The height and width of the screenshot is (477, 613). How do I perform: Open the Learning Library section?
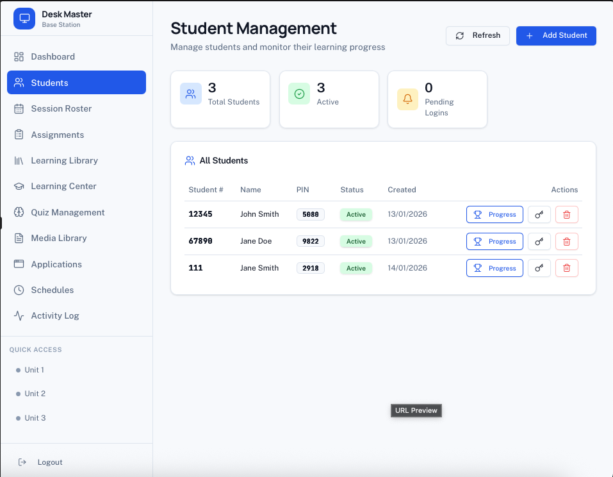pos(64,160)
